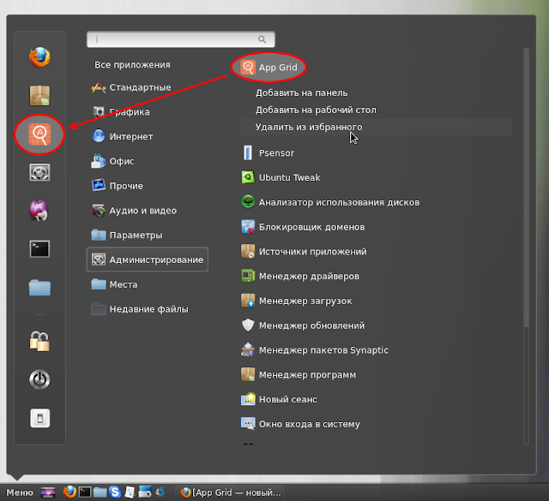Image resolution: width=549 pixels, height=501 pixels.
Task: Open the Недавние файлы category
Action: pos(140,309)
